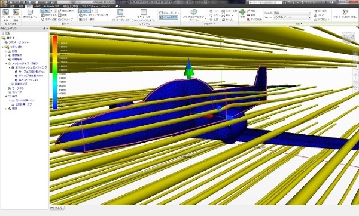Click the color legend gradient bar
The width and height of the screenshot is (359, 216).
coord(54,72)
